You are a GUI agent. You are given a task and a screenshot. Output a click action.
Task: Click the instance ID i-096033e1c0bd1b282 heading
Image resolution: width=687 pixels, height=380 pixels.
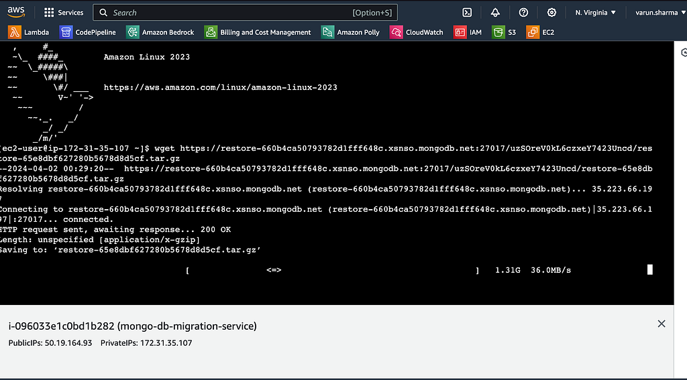point(132,326)
